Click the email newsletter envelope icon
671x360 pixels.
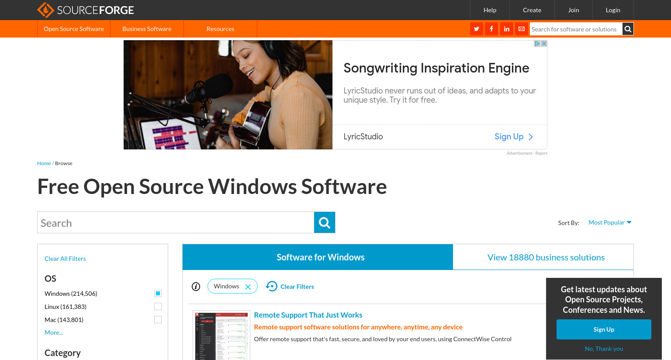pyautogui.click(x=522, y=29)
